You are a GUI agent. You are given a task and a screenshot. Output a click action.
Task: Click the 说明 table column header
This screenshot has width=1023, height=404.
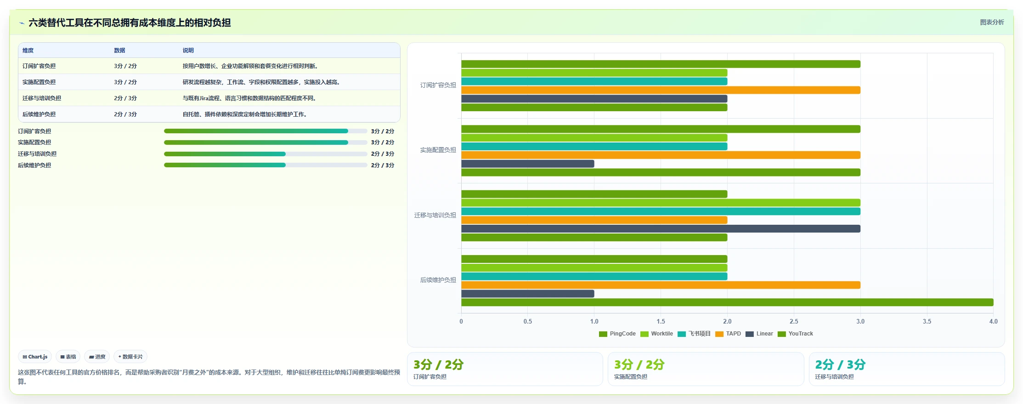pos(188,51)
